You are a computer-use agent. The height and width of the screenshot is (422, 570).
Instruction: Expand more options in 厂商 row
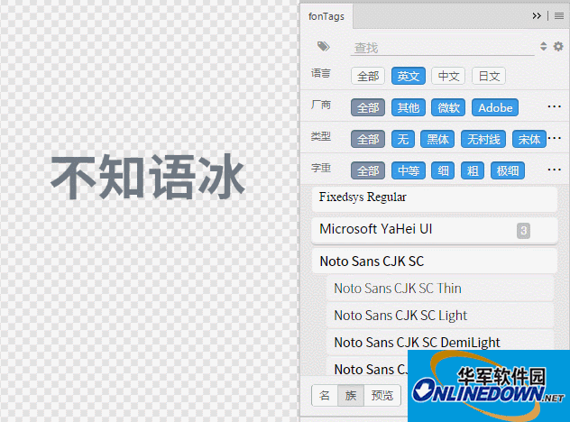(554, 106)
